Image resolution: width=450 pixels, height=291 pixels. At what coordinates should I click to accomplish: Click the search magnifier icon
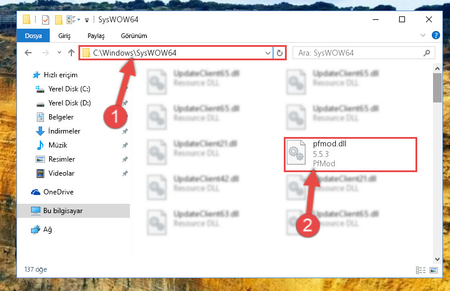[x=427, y=53]
